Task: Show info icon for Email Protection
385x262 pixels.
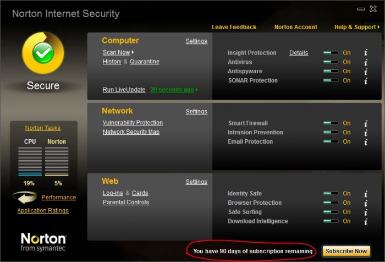Action: click(365, 142)
